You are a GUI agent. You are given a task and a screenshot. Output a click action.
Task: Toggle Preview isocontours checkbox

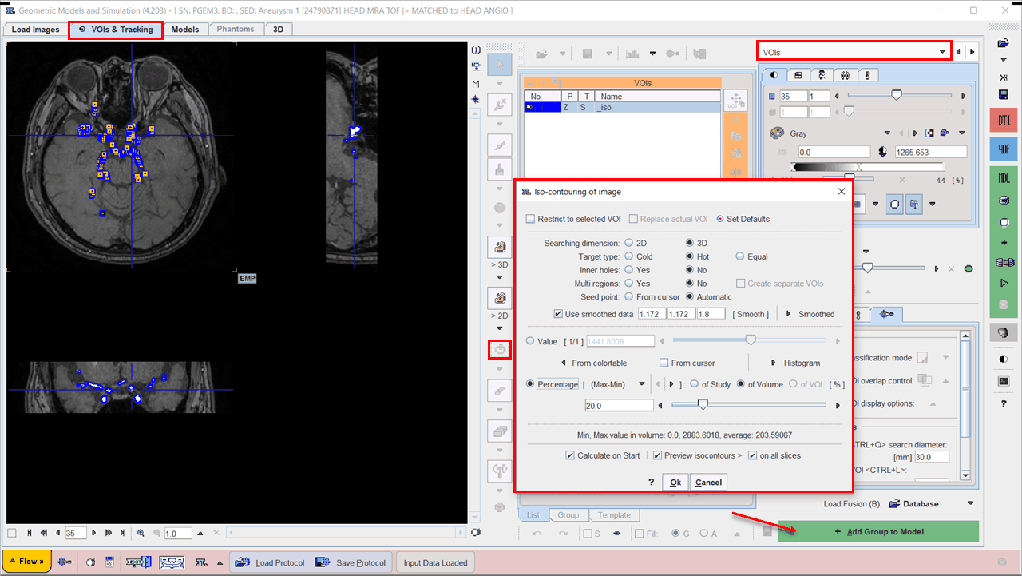(x=657, y=455)
